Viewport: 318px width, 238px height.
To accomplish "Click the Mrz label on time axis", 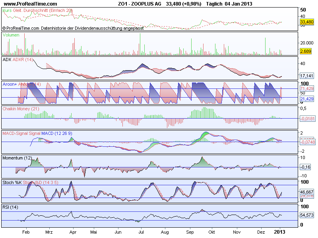I will pos(49,232).
